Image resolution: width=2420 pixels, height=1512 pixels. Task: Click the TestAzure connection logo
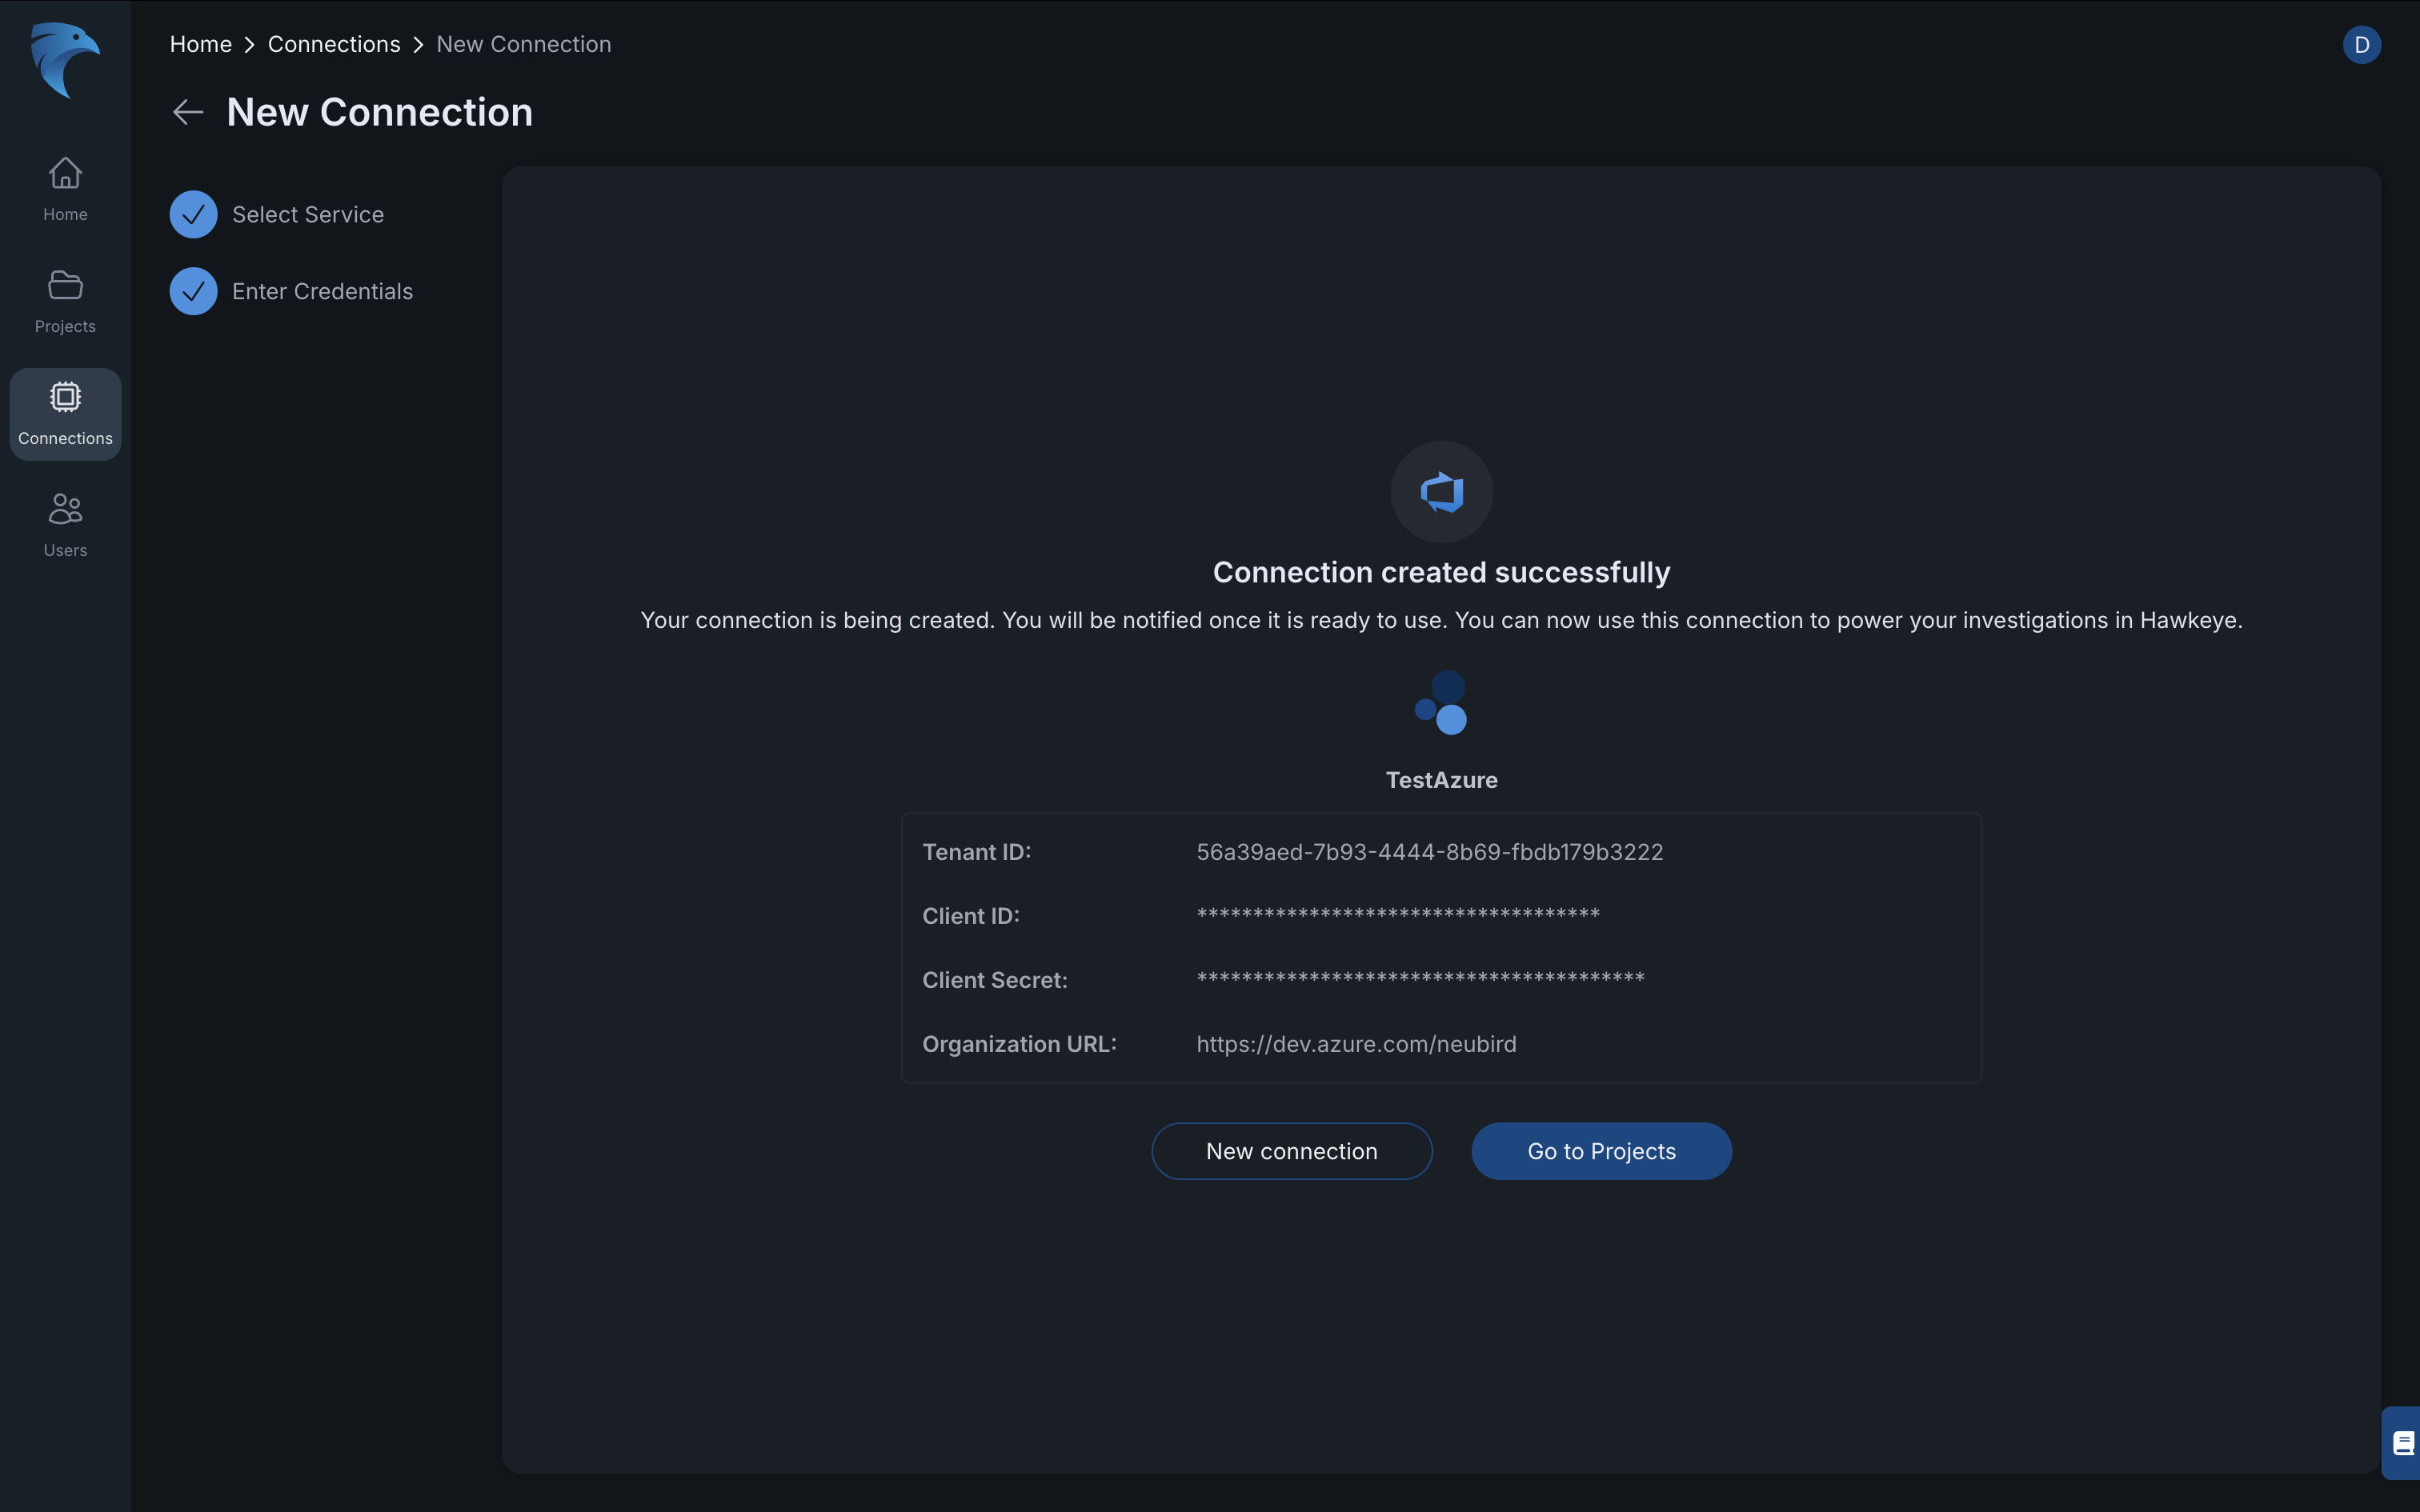point(1440,703)
